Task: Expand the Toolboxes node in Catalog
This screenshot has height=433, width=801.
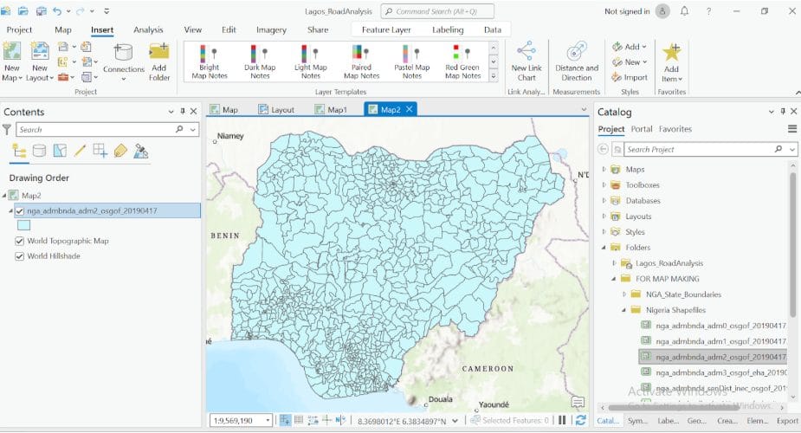Action: [604, 185]
